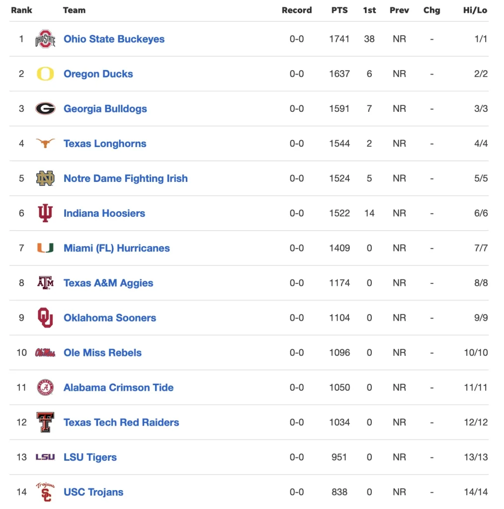The image size is (504, 509).
Task: Click the USC Trojans SC logo
Action: 45,492
